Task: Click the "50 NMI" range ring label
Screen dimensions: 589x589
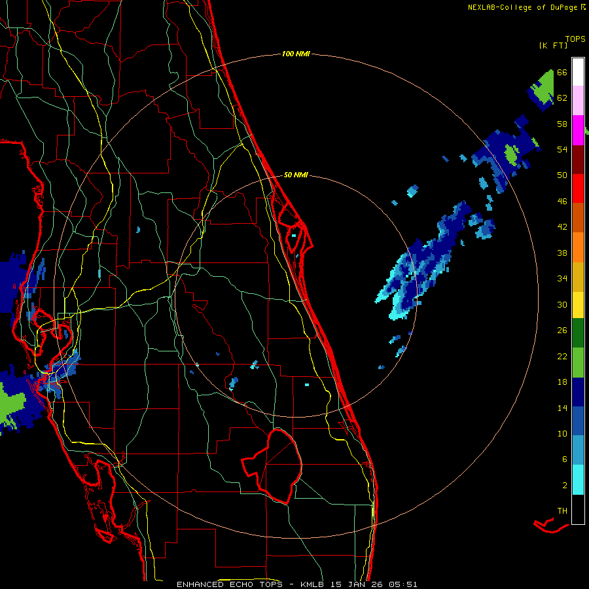Action: click(x=296, y=175)
